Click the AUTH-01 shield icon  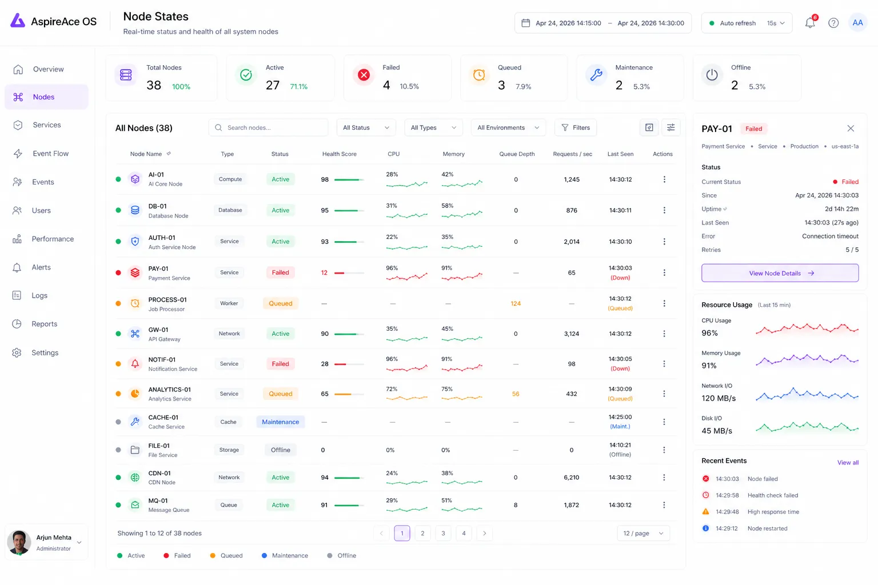(135, 242)
